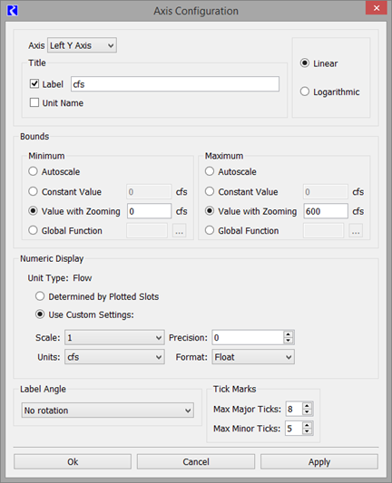Open the Axis selection dropdown
This screenshot has width=392, height=483.
pyautogui.click(x=82, y=45)
